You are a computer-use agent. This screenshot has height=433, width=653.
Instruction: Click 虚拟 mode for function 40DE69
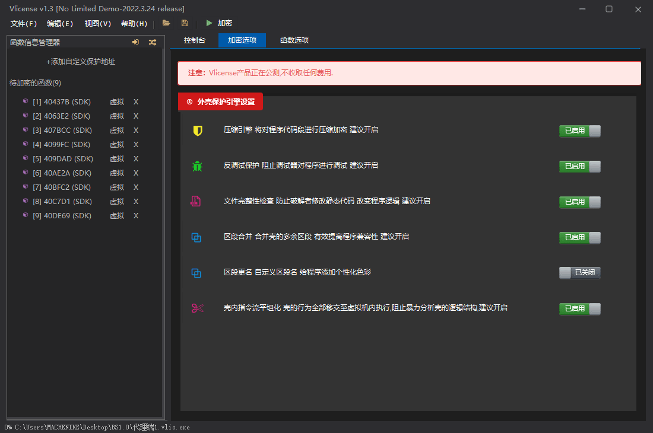[x=117, y=216]
